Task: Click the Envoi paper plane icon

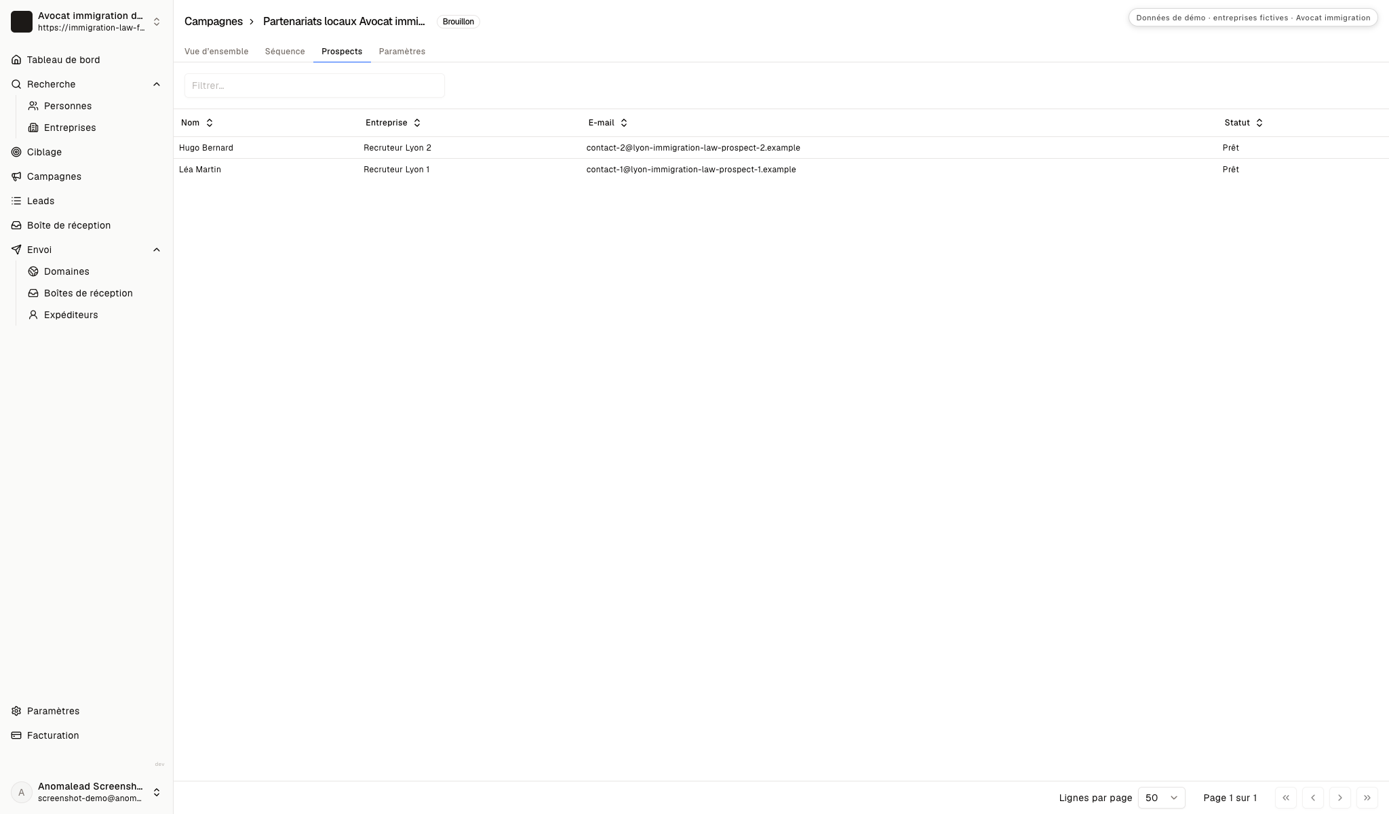Action: tap(16, 250)
